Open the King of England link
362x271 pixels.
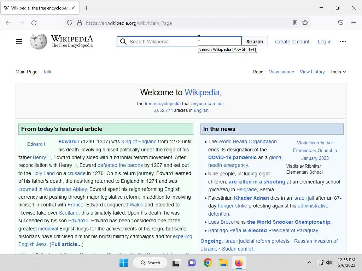[x=139, y=141]
